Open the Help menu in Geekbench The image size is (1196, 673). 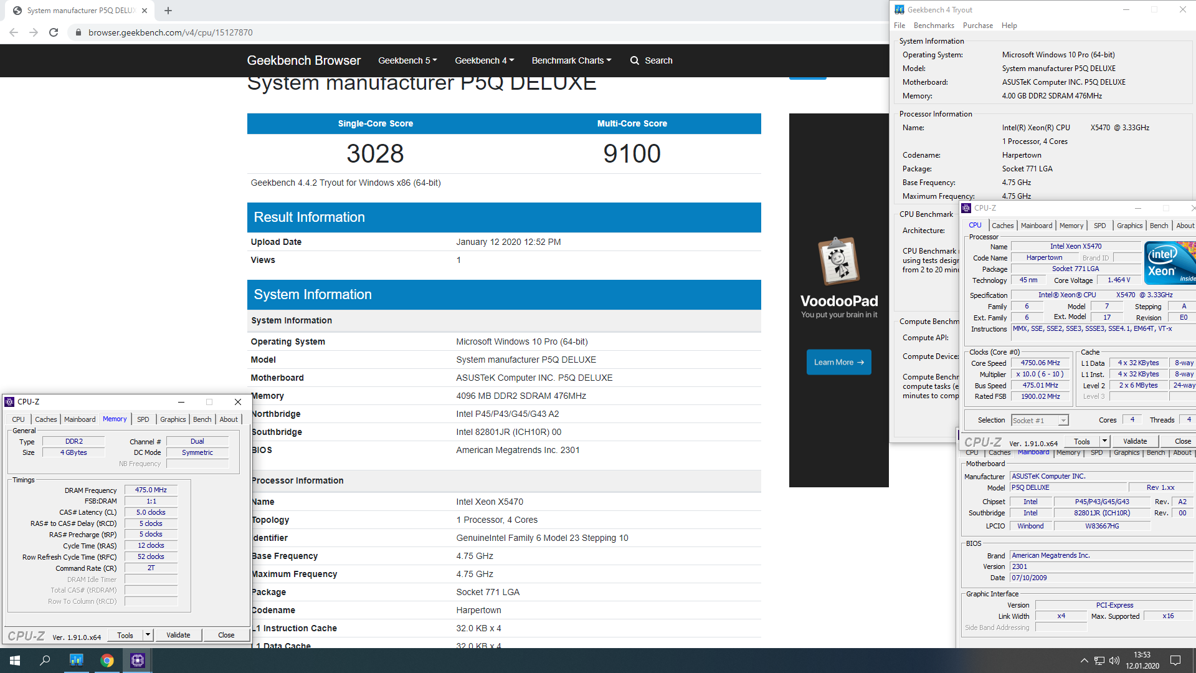tap(1009, 26)
